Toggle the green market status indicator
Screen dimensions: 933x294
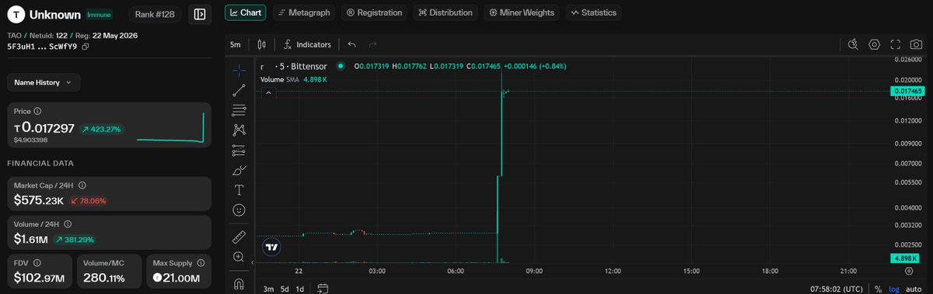[340, 66]
